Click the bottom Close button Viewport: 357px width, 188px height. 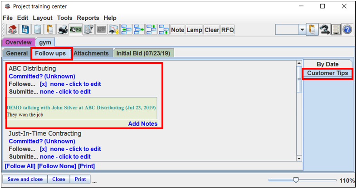point(59,179)
